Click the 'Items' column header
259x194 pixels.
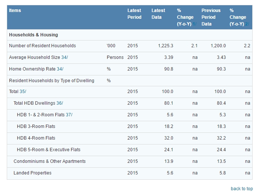click(15, 11)
